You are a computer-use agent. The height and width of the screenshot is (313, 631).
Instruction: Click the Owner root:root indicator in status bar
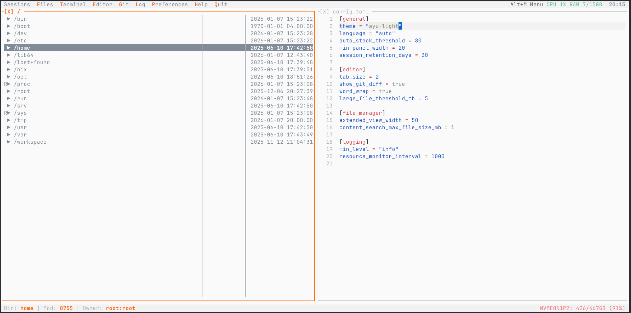tap(120, 308)
